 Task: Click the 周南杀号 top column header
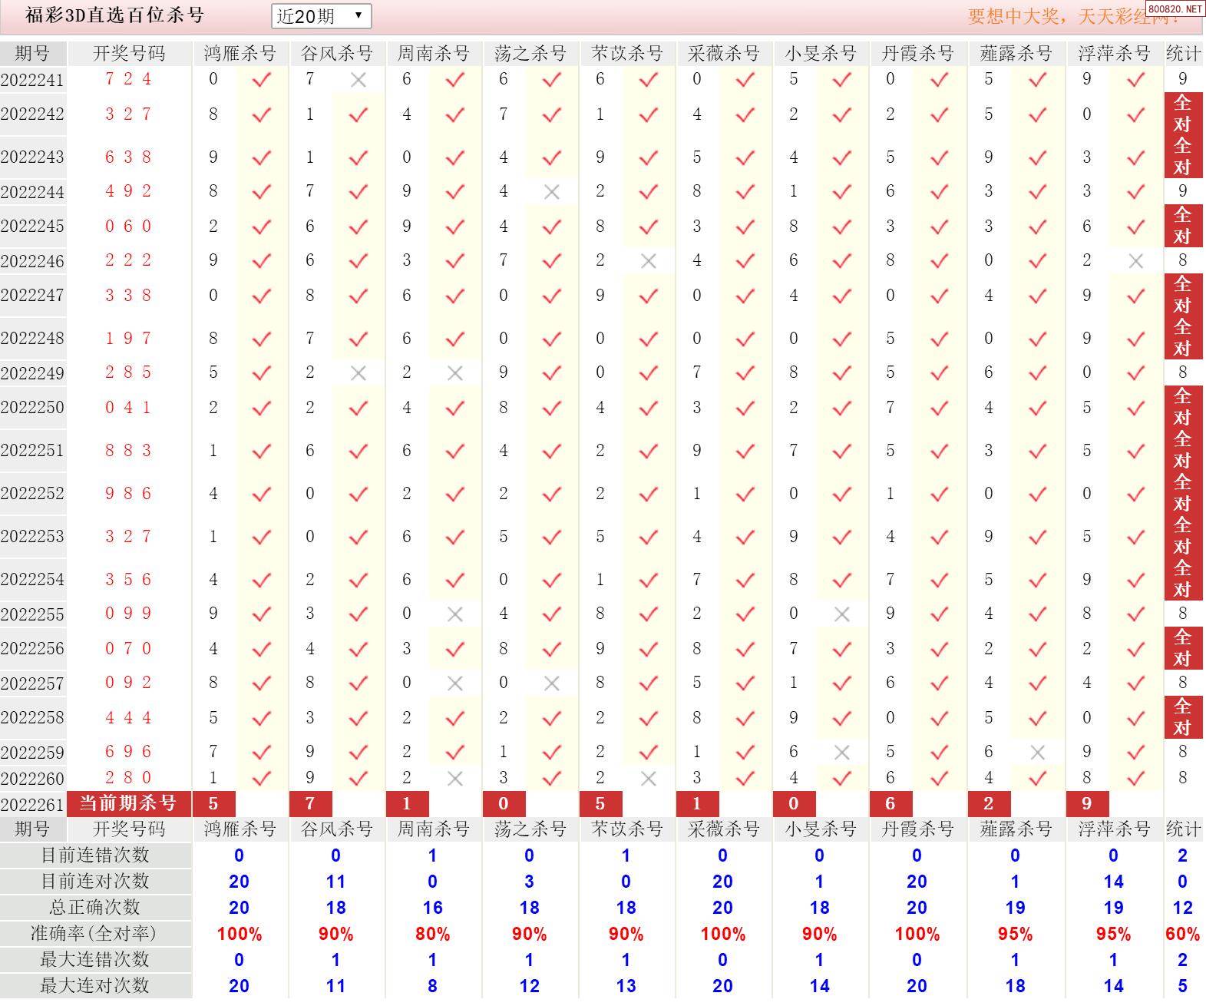pos(434,53)
